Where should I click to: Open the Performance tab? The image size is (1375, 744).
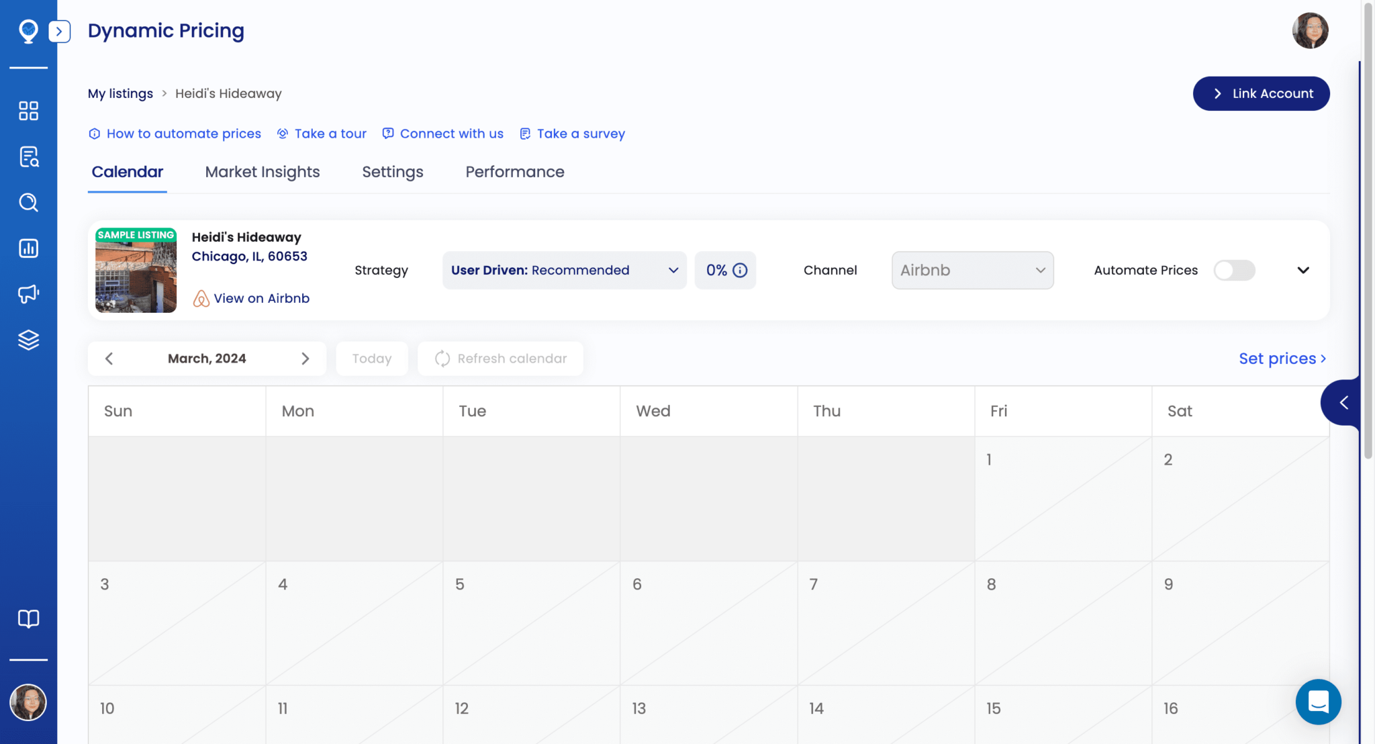coord(514,172)
